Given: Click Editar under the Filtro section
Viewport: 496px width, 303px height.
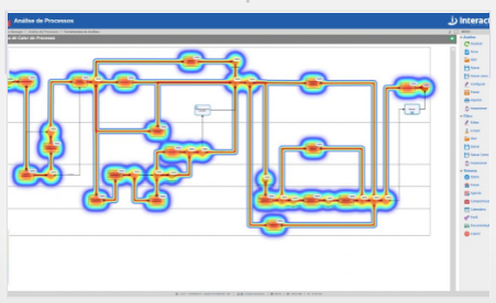Looking at the screenshot, I should [x=472, y=122].
